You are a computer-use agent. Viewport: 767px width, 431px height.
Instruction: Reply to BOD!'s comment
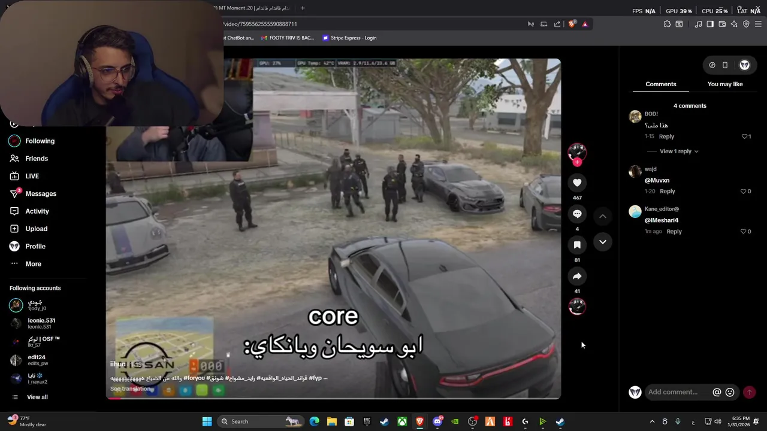[666, 136]
